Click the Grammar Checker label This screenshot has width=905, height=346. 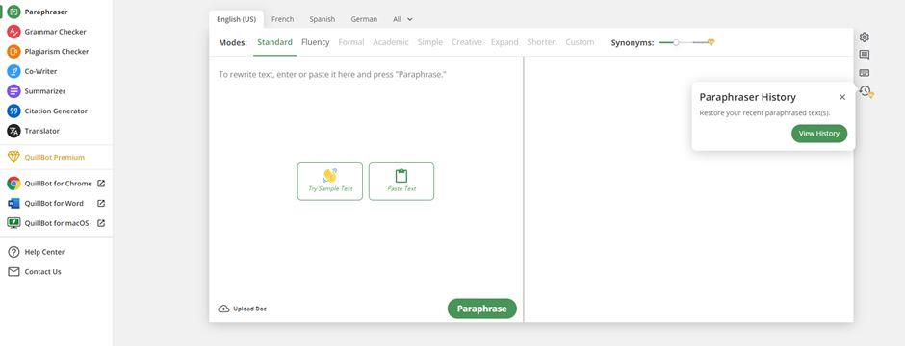56,32
